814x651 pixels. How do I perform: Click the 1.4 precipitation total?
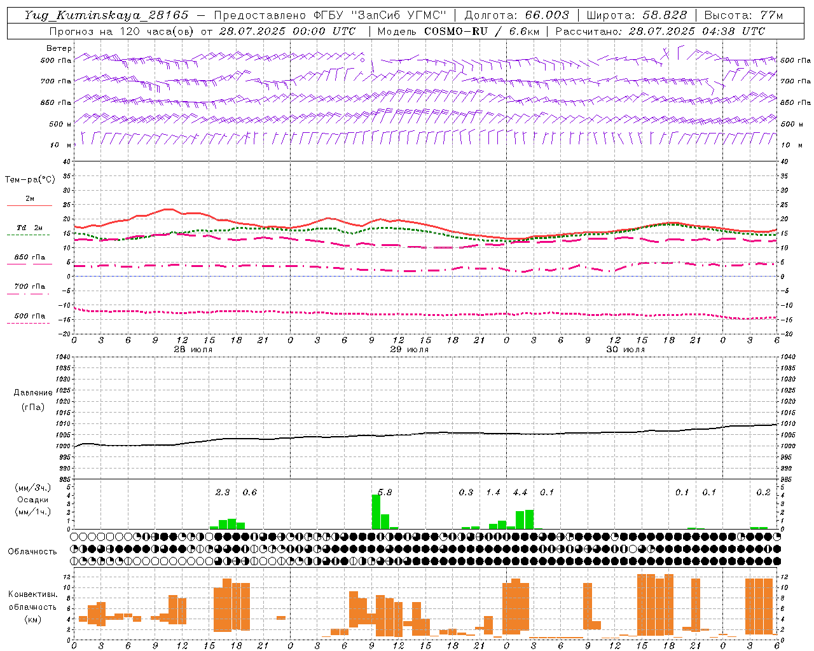(x=493, y=492)
